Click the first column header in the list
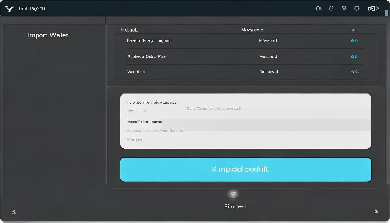 [129, 30]
